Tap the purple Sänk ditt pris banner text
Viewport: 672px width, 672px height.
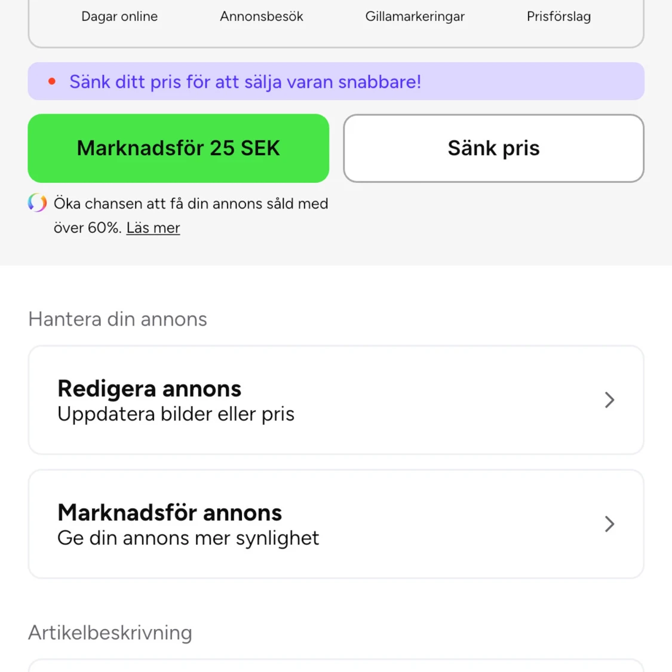(x=245, y=81)
